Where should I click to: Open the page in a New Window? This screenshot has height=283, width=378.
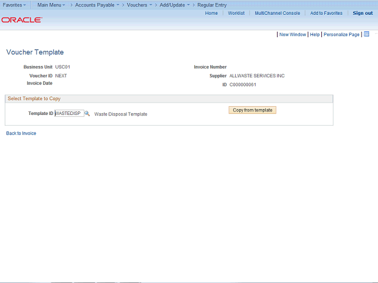coord(292,34)
